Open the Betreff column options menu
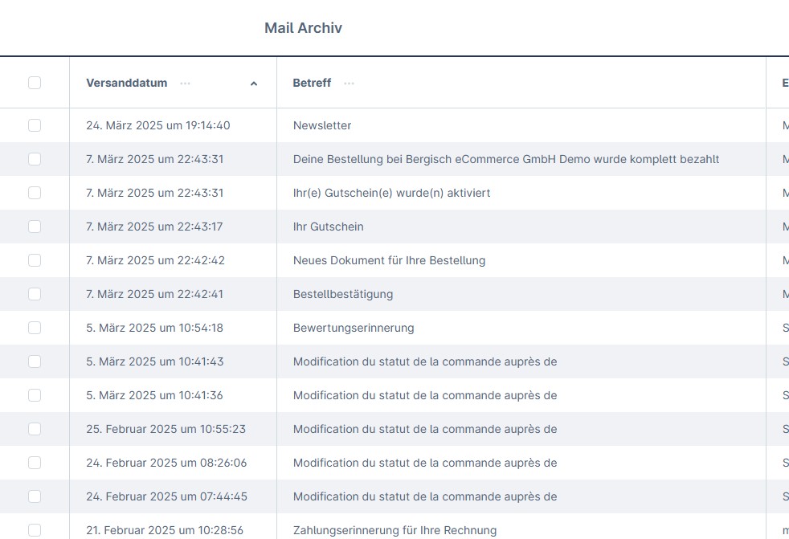789x539 pixels. pyautogui.click(x=349, y=83)
